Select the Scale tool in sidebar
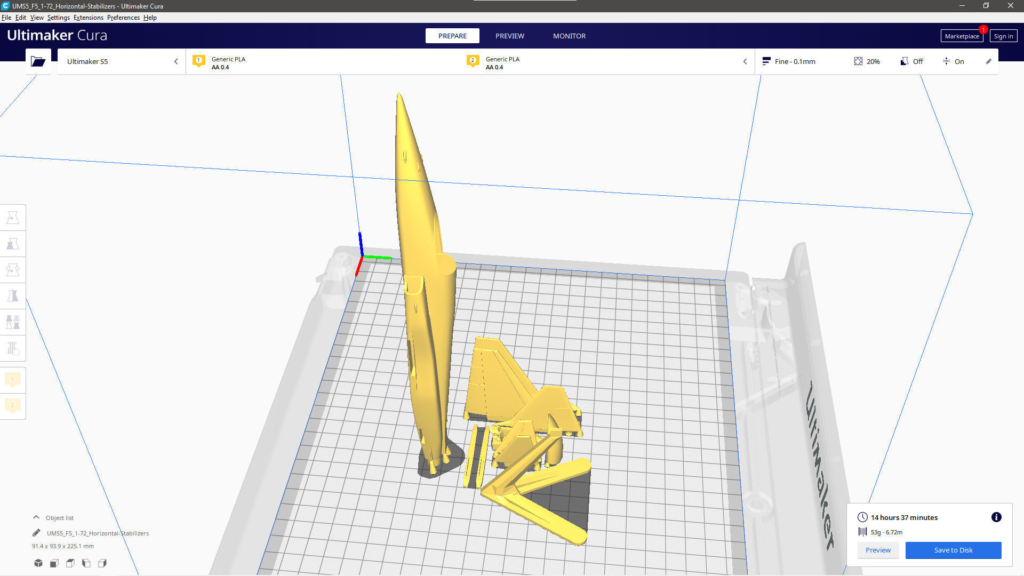Screen dimensions: 1024x576 13,244
